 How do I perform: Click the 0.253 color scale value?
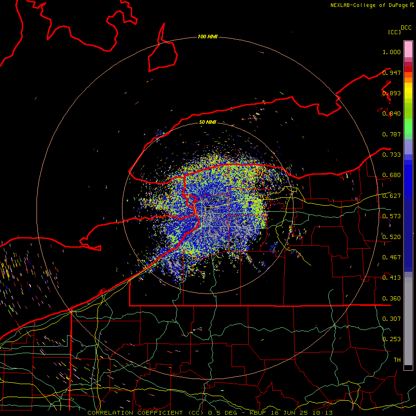click(x=392, y=339)
